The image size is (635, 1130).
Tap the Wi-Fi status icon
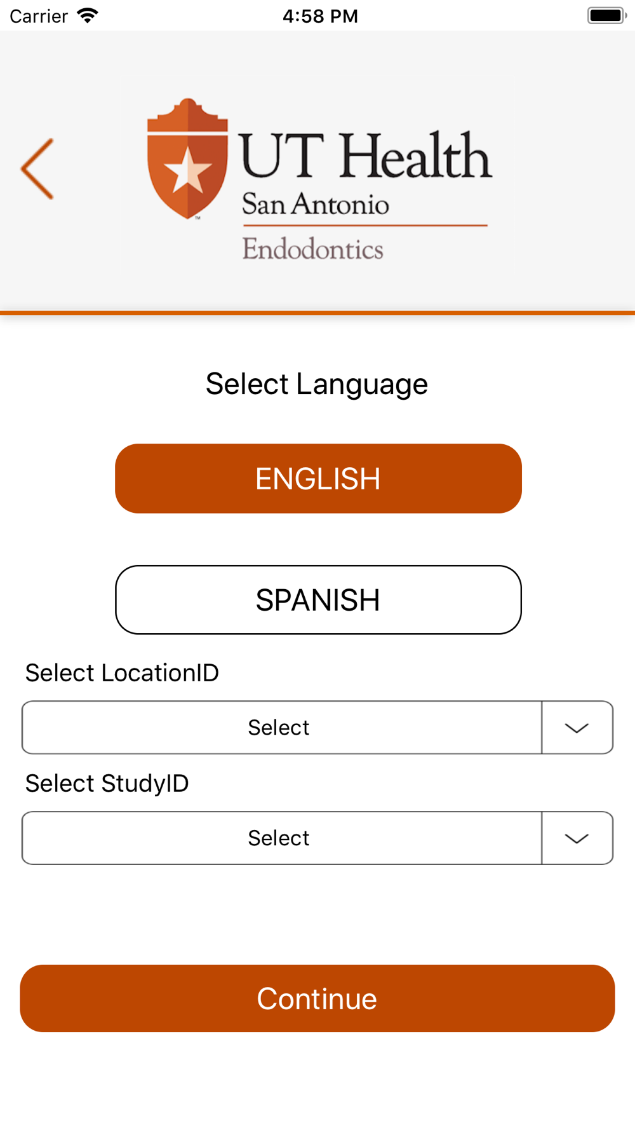coord(88,15)
